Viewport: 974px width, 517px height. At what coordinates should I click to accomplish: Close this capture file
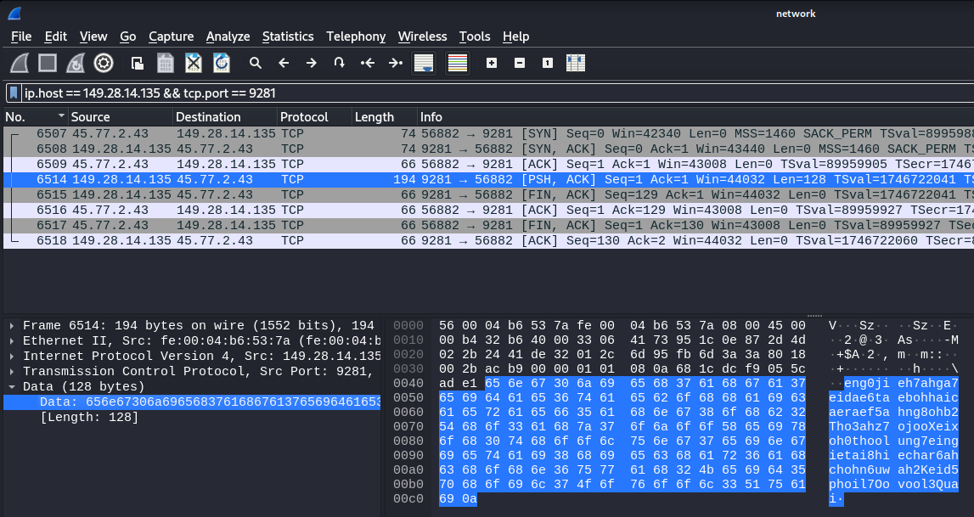point(193,63)
